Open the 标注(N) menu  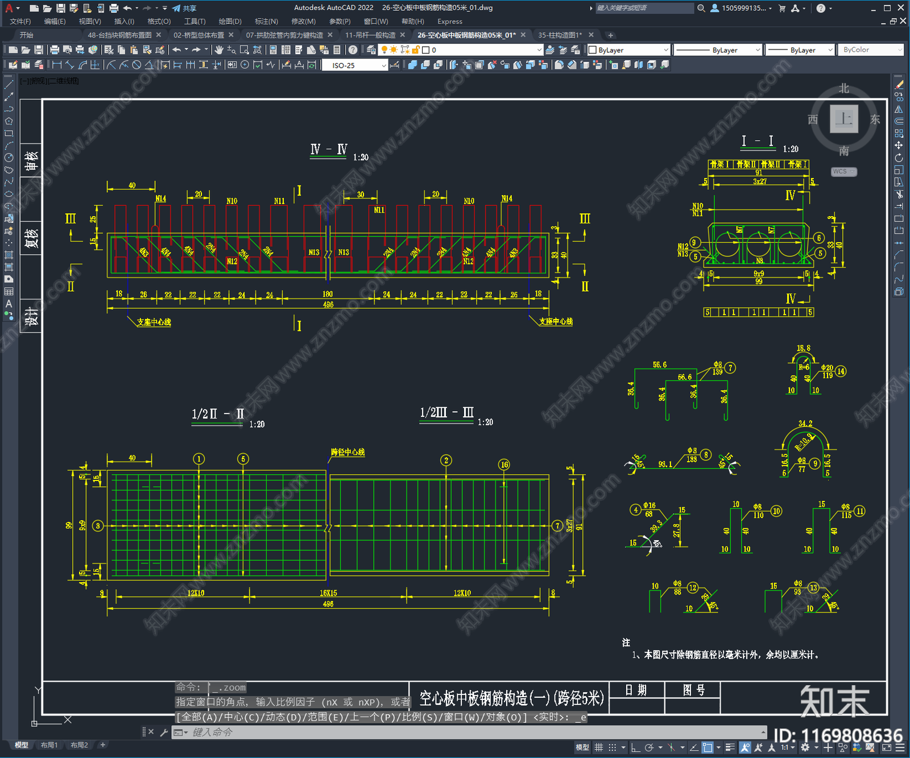(x=266, y=22)
